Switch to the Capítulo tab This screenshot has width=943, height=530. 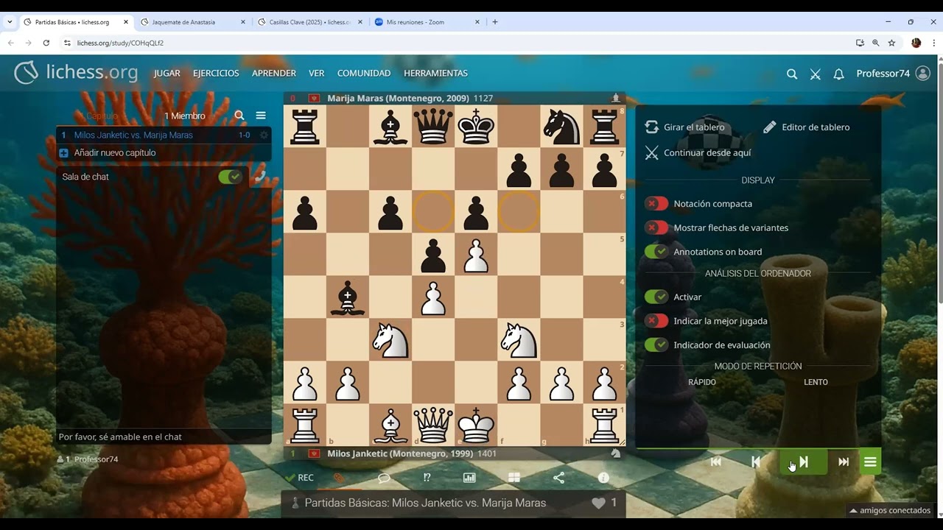102,116
